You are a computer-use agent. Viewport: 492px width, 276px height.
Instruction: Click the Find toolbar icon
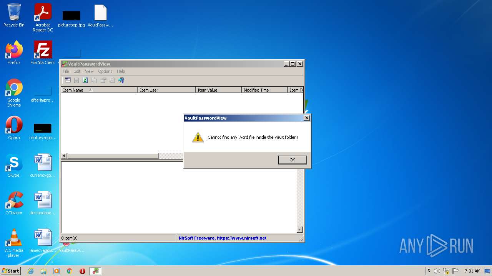click(x=112, y=80)
